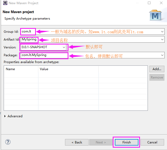Click the Finish button
167x150 pixels.
[127, 142]
